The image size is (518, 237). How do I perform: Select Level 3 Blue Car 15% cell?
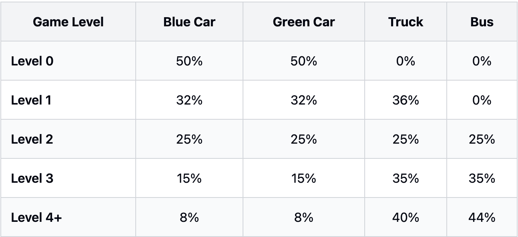pyautogui.click(x=189, y=178)
